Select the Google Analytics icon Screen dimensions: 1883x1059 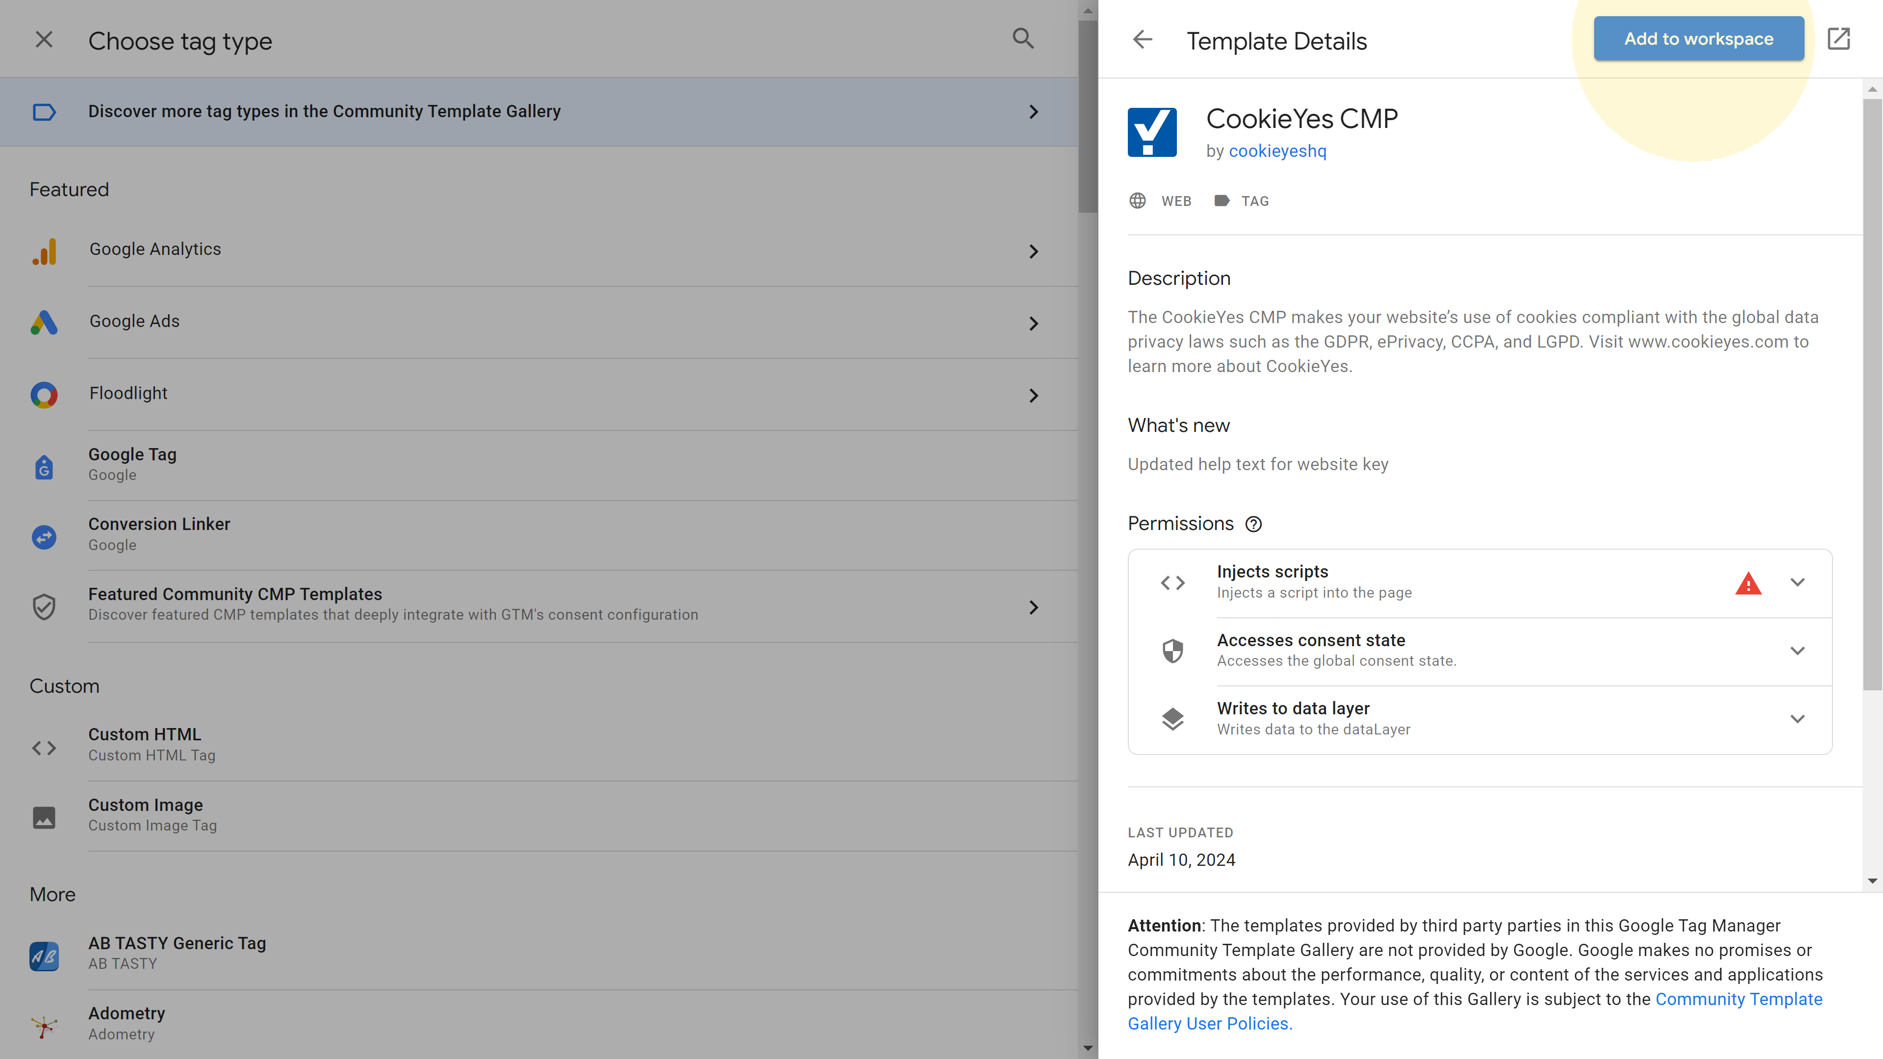click(x=44, y=252)
